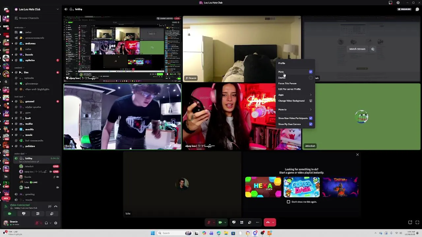This screenshot has height=237, width=422.
Task: Click the Watch Stream button
Action: [x=357, y=49]
